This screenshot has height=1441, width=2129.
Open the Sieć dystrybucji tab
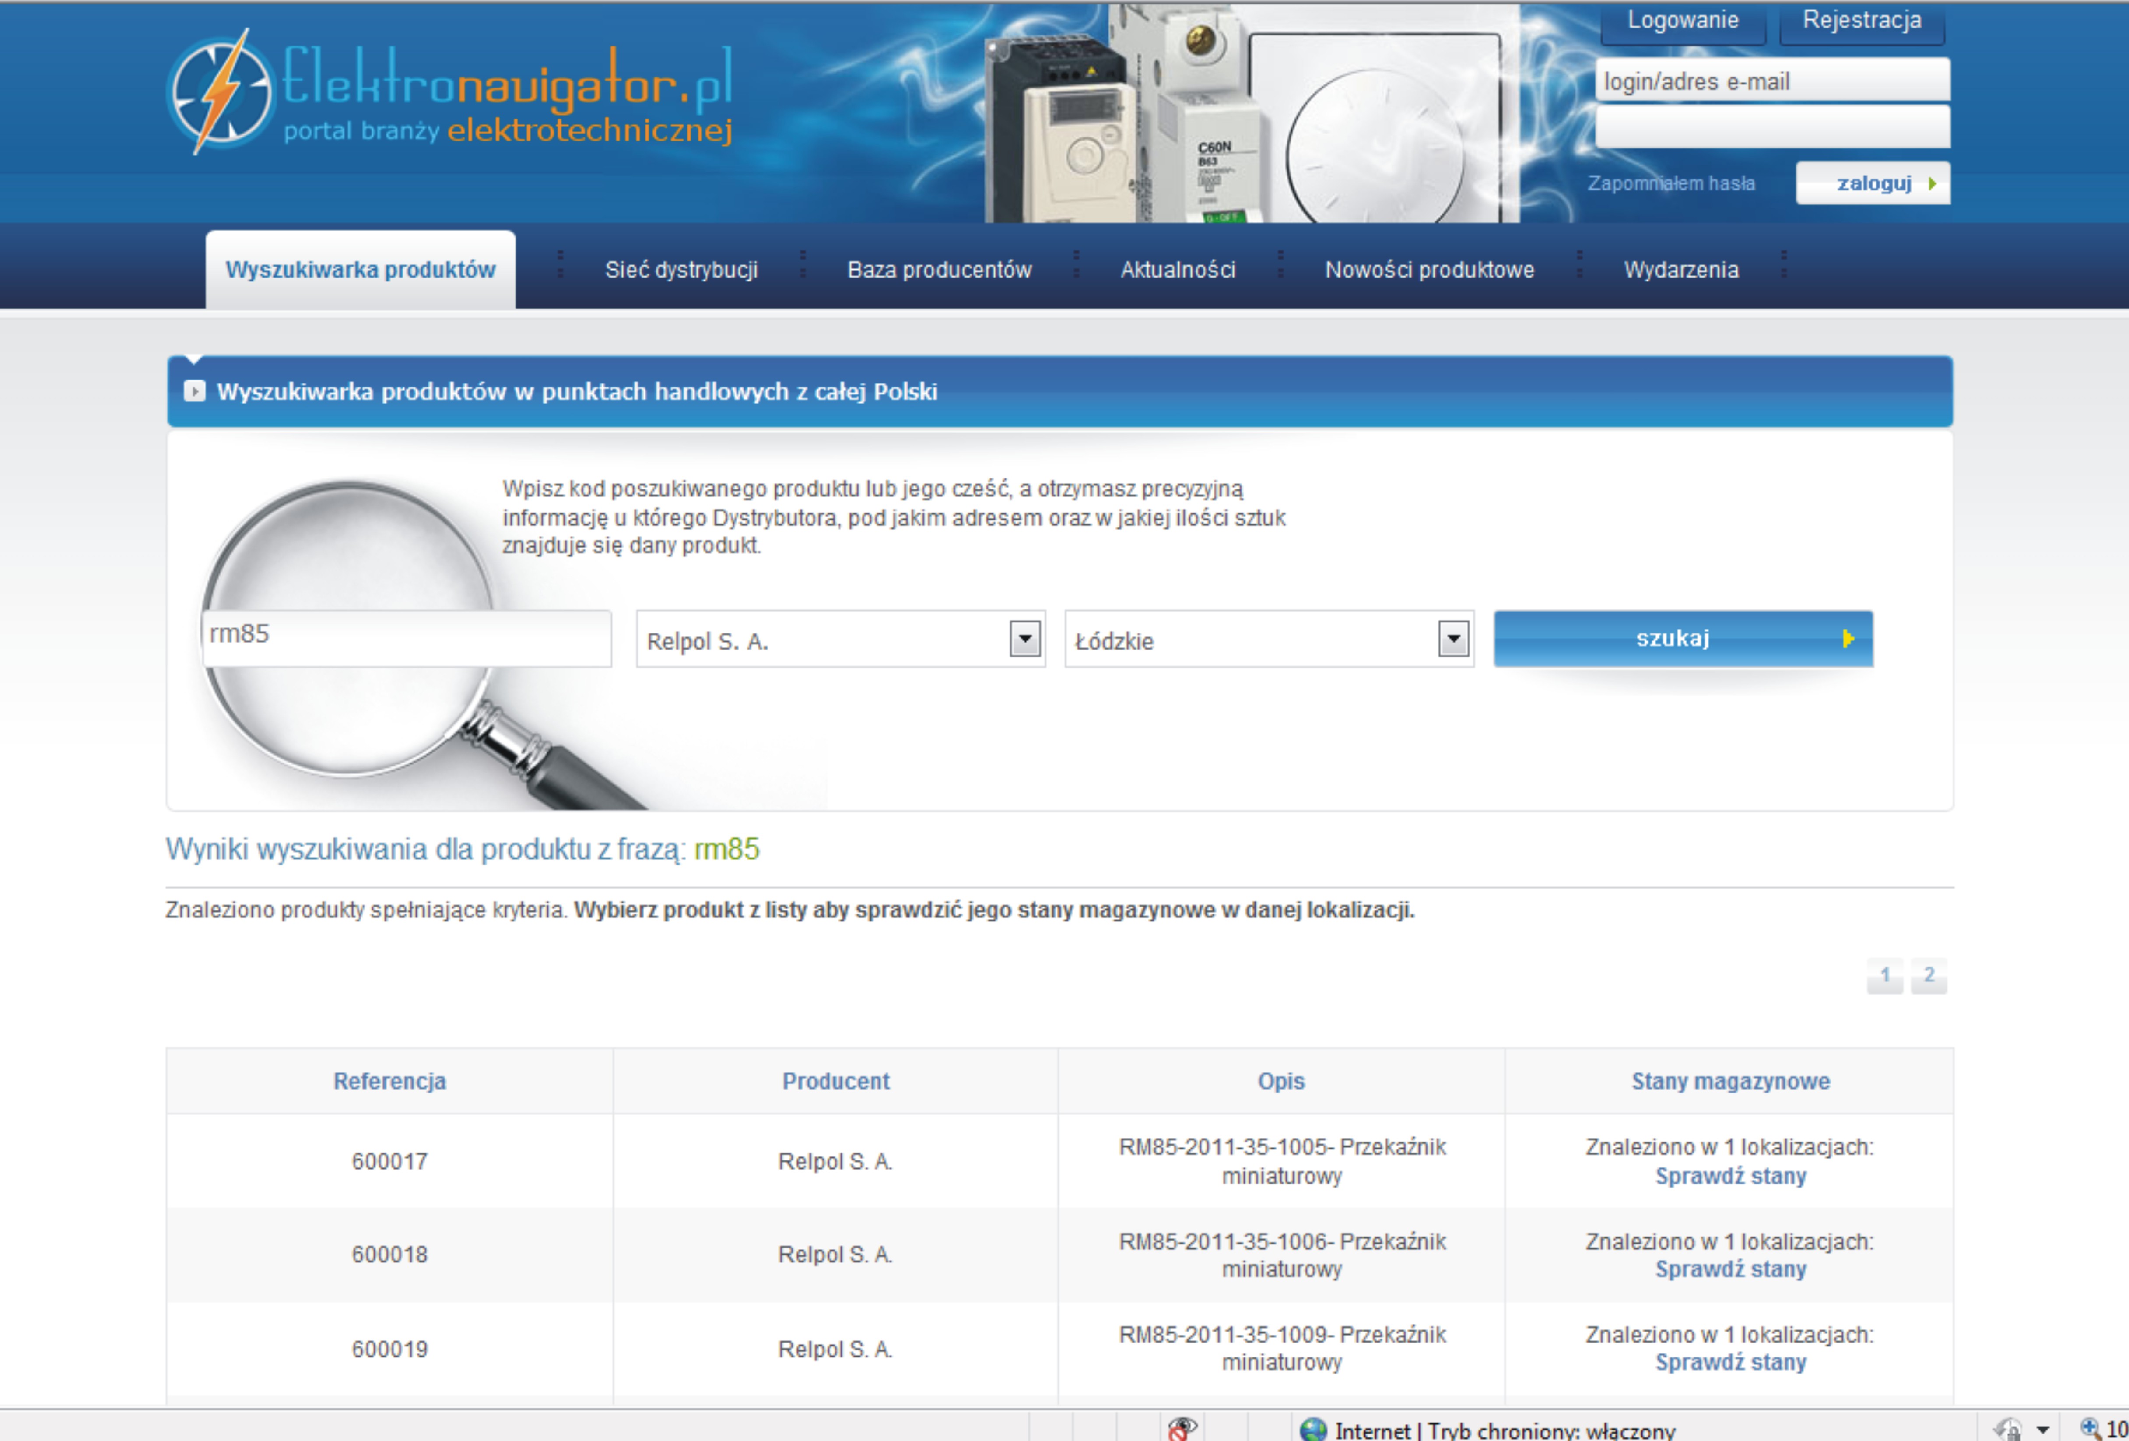(x=680, y=269)
